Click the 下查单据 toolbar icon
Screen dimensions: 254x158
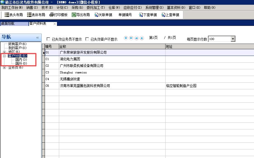click(x=141, y=15)
